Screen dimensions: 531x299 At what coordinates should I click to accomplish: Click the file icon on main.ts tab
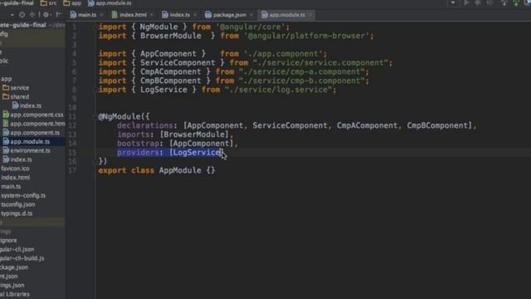coord(73,15)
